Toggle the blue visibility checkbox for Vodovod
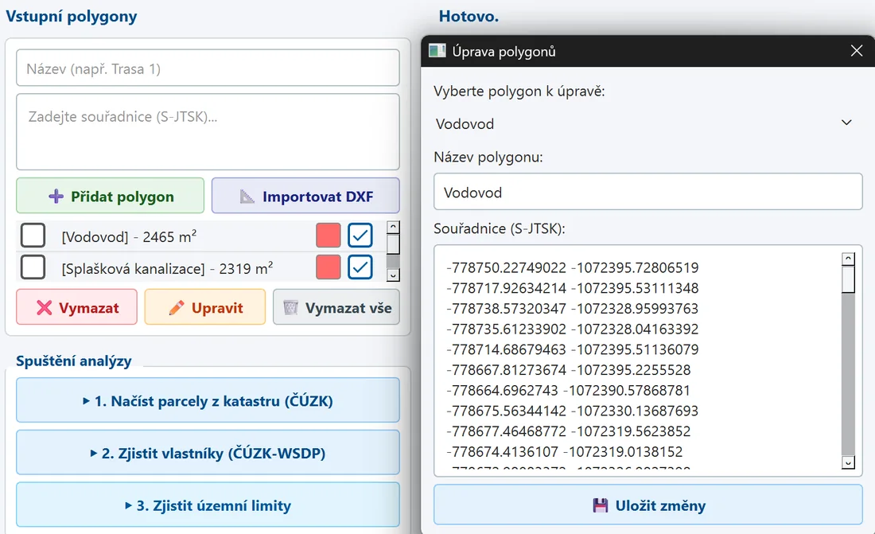Viewport: 875px width, 534px height. tap(360, 235)
